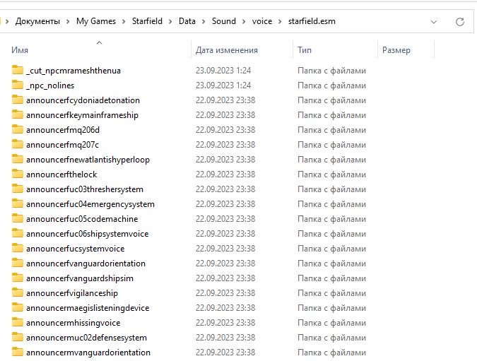Sort by Размер column header
The width and height of the screenshot is (477, 361).
[x=396, y=50]
